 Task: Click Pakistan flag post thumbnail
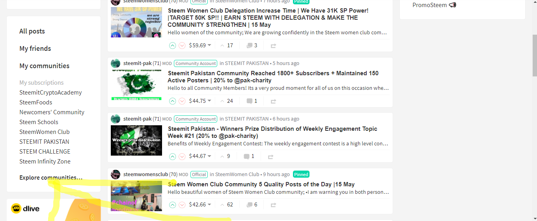136,85
